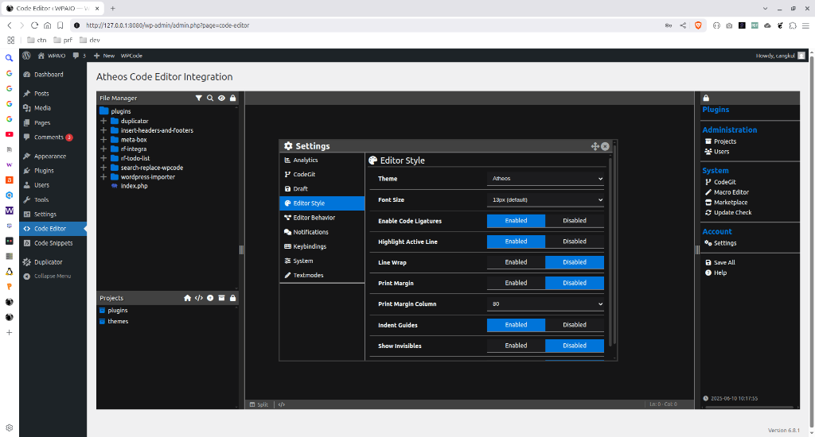Open a new browser tab
This screenshot has width=815, height=437.
tap(113, 8)
